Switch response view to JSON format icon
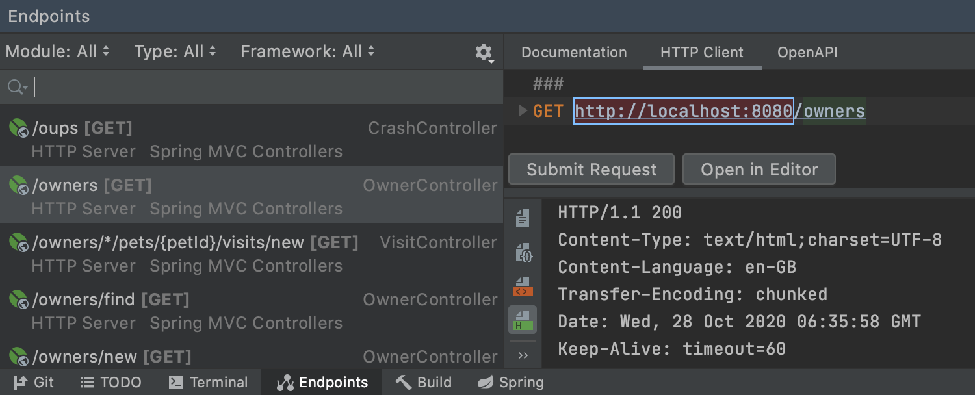Screen dimensions: 975x395 (523, 252)
